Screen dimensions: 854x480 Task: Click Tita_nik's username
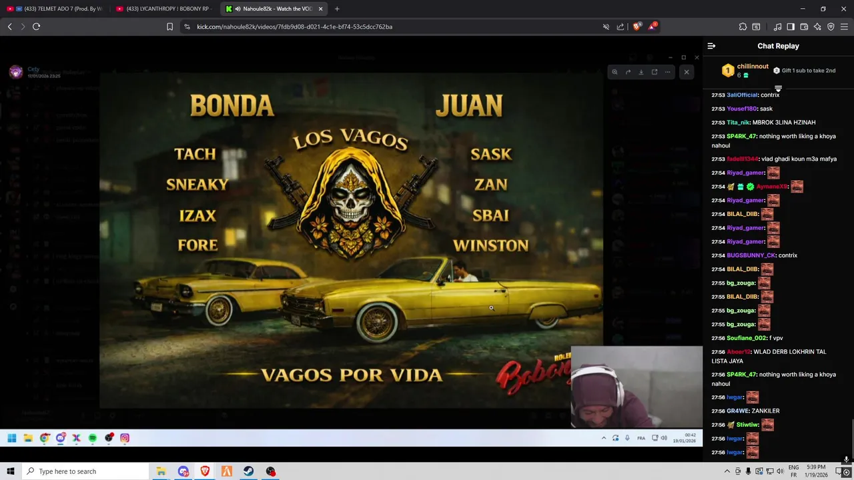pyautogui.click(x=738, y=122)
